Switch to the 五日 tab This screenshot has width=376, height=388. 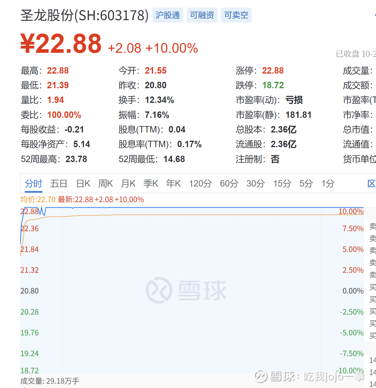click(x=59, y=183)
